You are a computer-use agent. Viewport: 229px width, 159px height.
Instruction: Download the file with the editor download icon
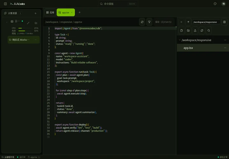point(149,22)
